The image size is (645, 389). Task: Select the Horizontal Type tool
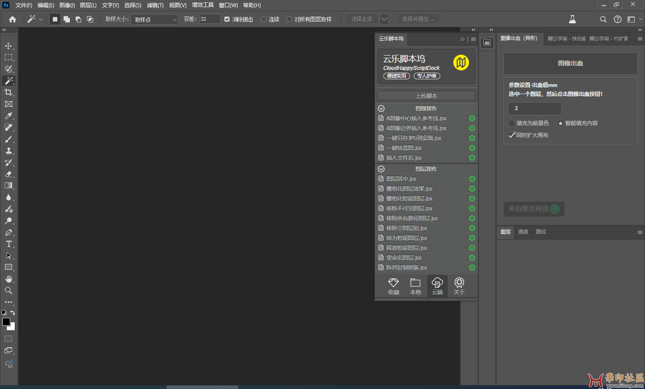9,244
